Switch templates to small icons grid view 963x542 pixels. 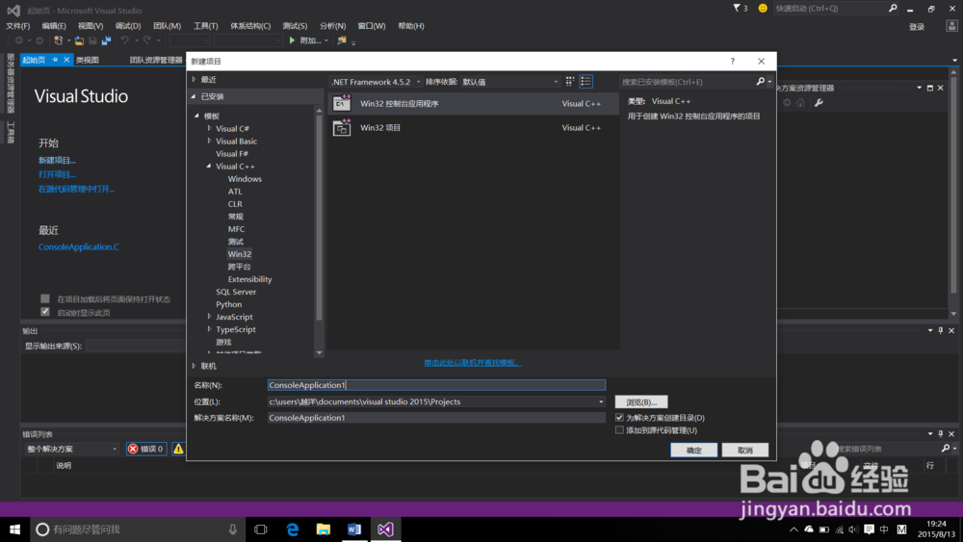[570, 81]
